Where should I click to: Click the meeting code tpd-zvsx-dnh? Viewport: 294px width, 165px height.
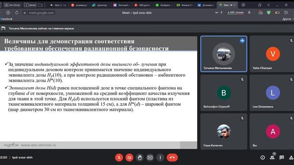[x=23, y=158]
